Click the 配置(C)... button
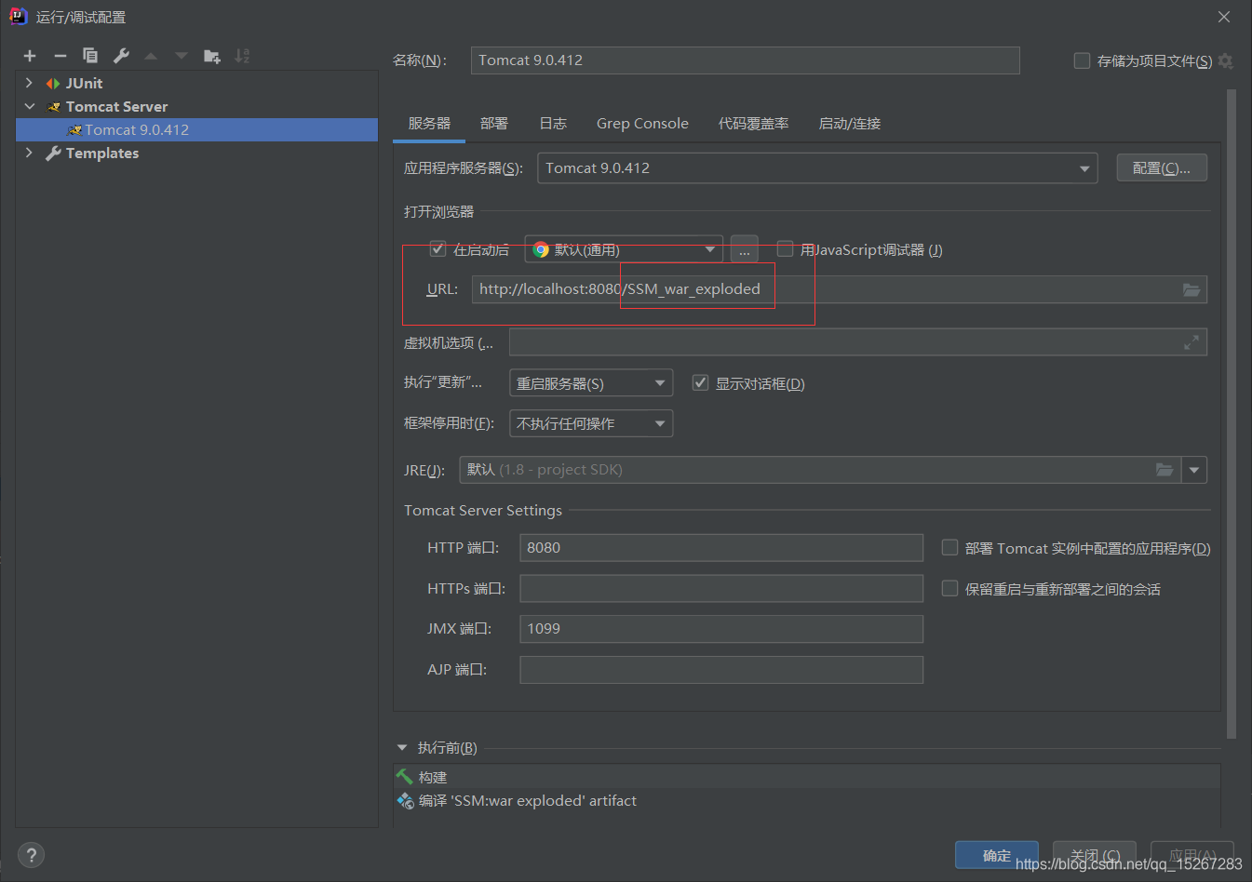 pos(1162,168)
